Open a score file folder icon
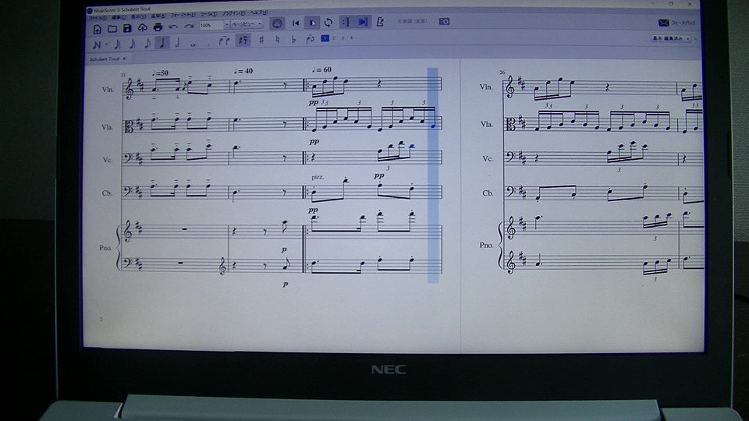Screen dimensions: 749x421 tap(112, 29)
